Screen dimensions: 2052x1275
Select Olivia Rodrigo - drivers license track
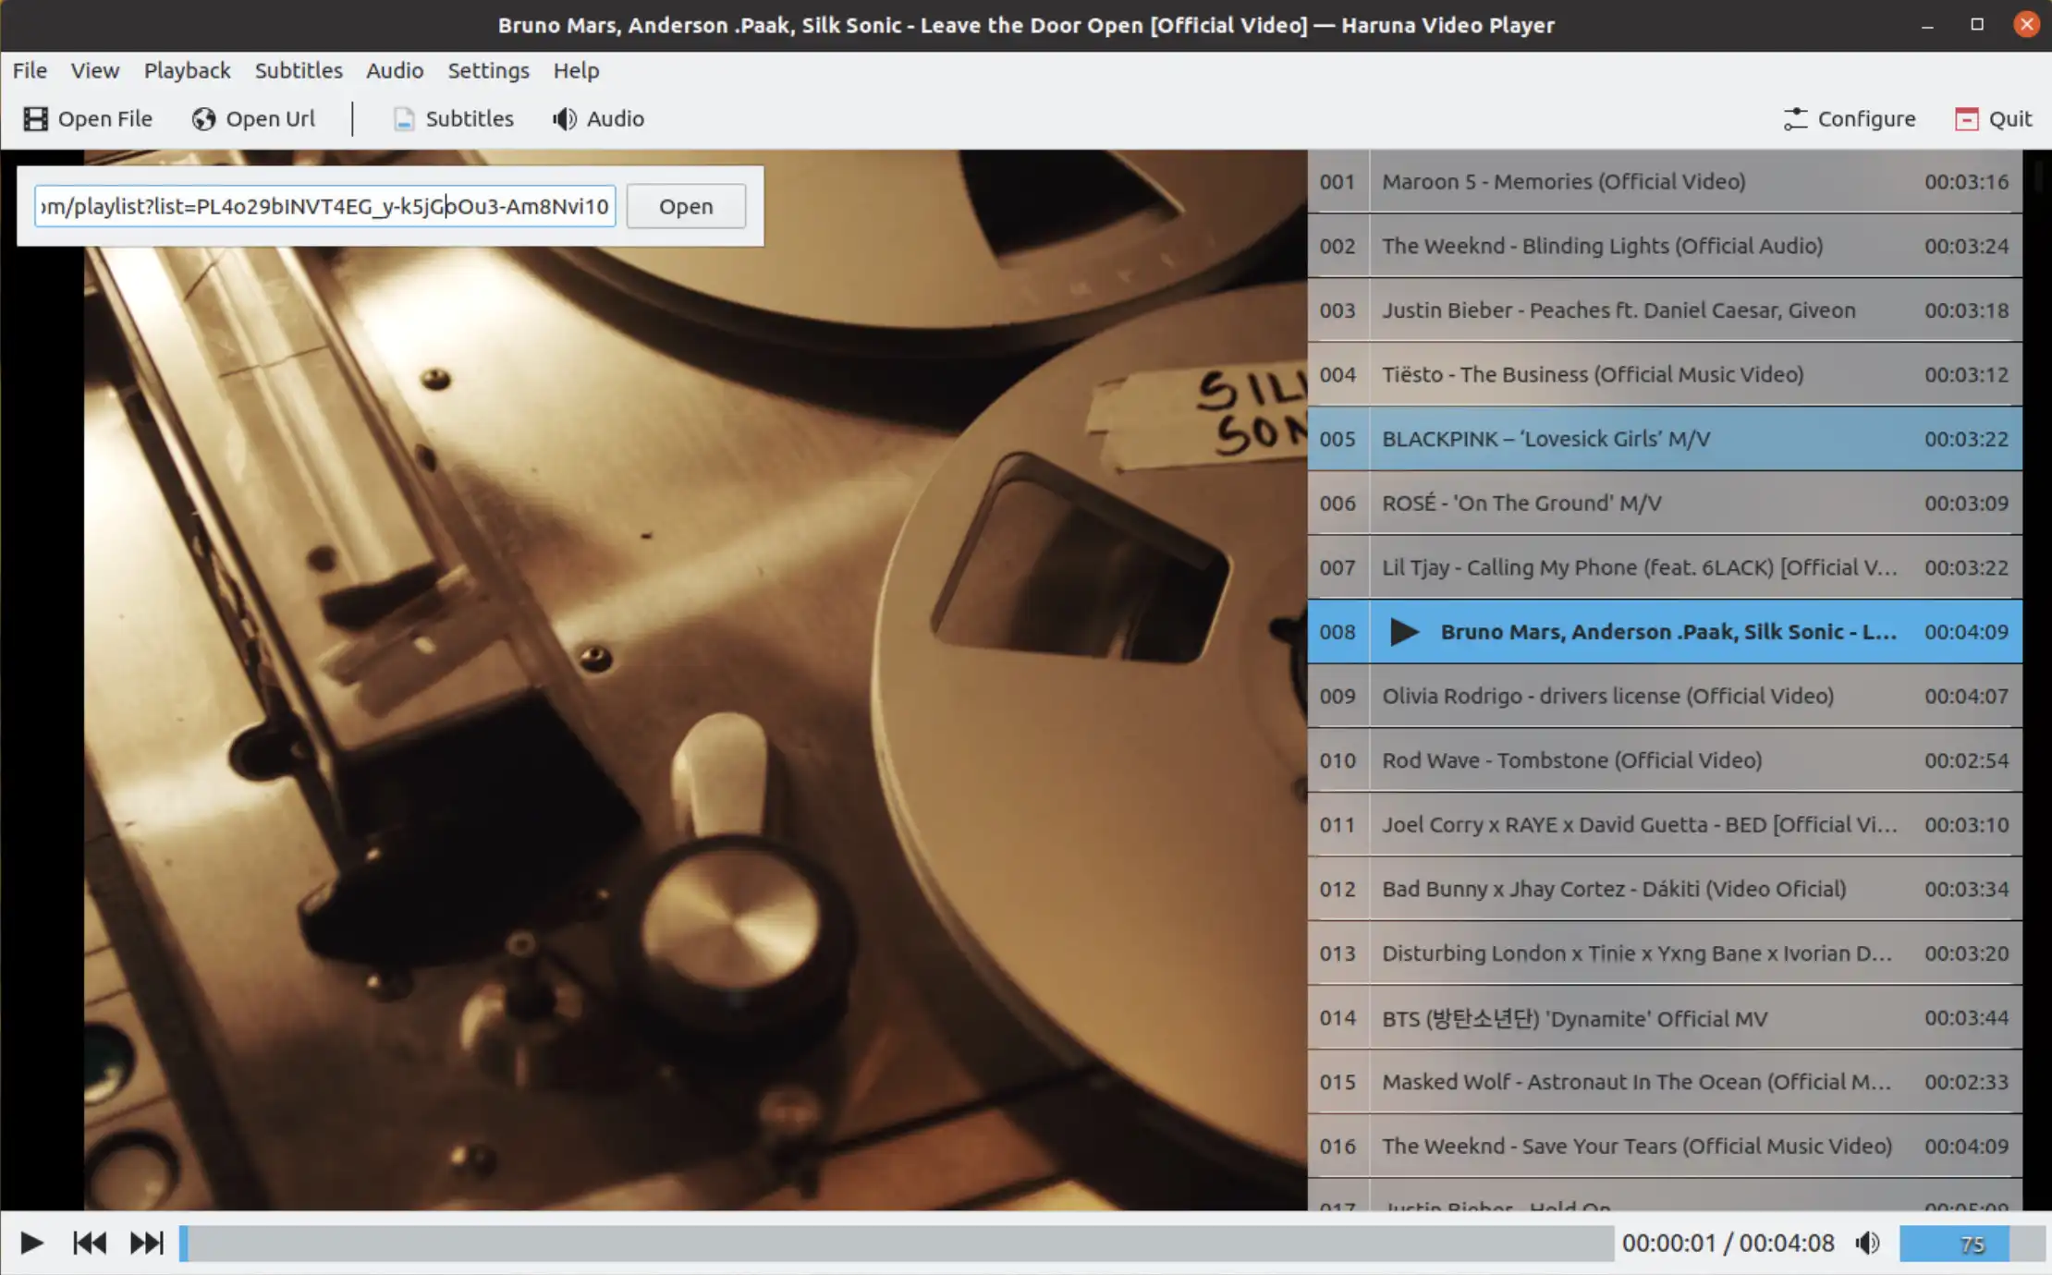point(1665,696)
